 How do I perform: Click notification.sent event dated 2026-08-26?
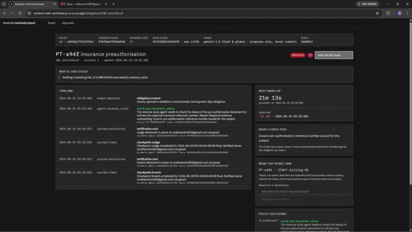point(147,129)
